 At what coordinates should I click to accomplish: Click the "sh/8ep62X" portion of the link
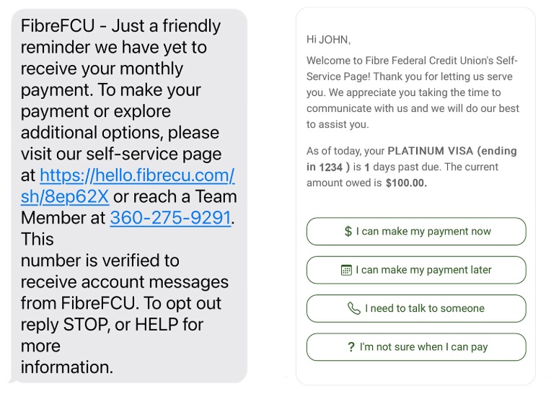tap(65, 196)
